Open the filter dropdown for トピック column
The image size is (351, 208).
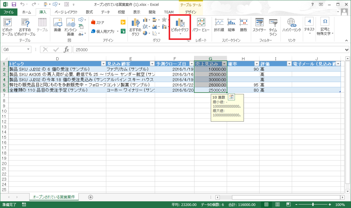pyautogui.click(x=103, y=64)
